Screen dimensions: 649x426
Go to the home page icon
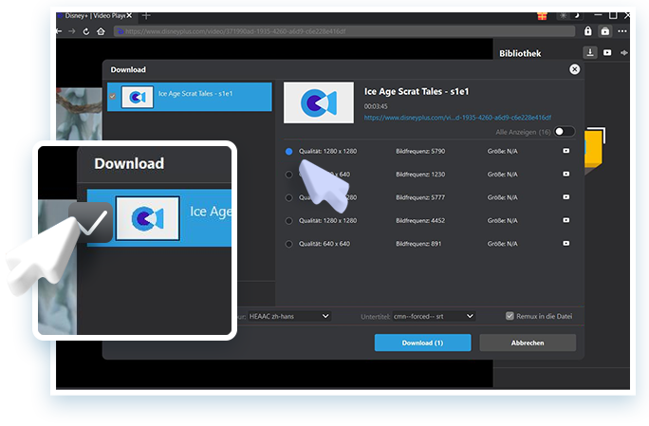point(101,31)
